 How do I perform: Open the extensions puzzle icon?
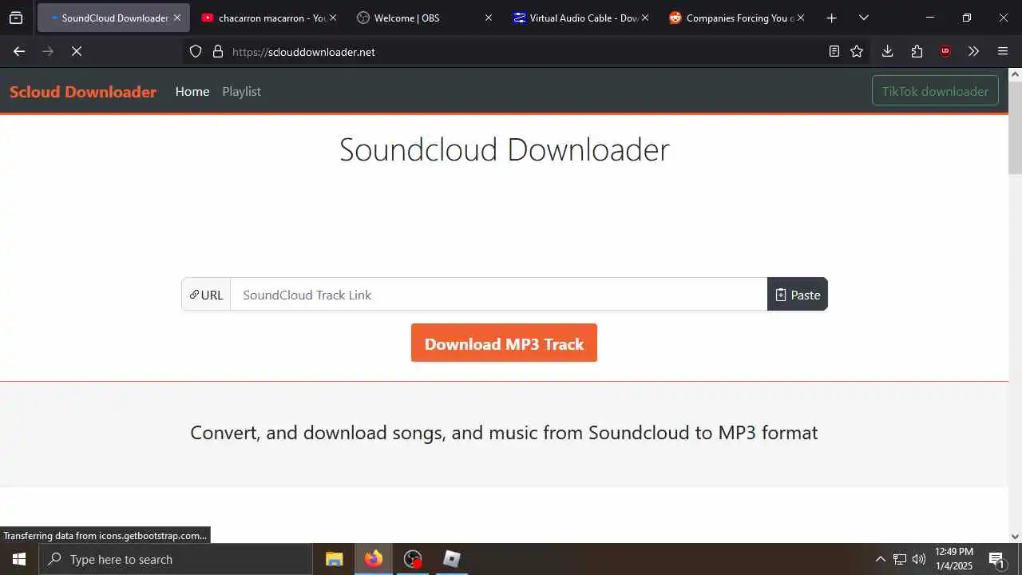[x=917, y=51]
